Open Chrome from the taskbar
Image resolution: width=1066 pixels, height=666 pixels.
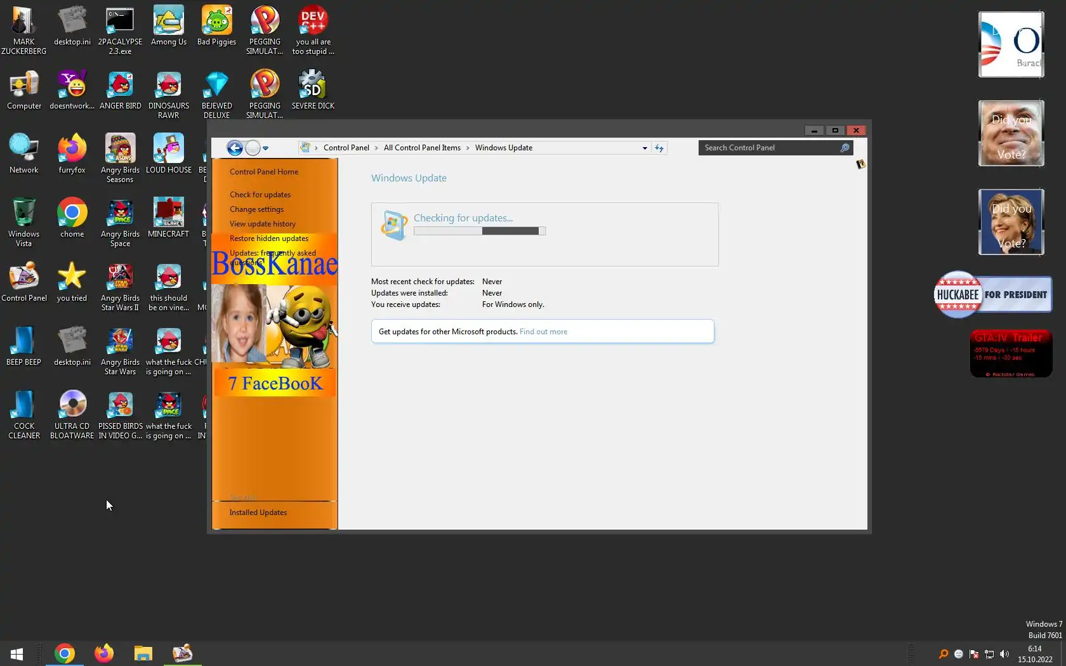(64, 653)
